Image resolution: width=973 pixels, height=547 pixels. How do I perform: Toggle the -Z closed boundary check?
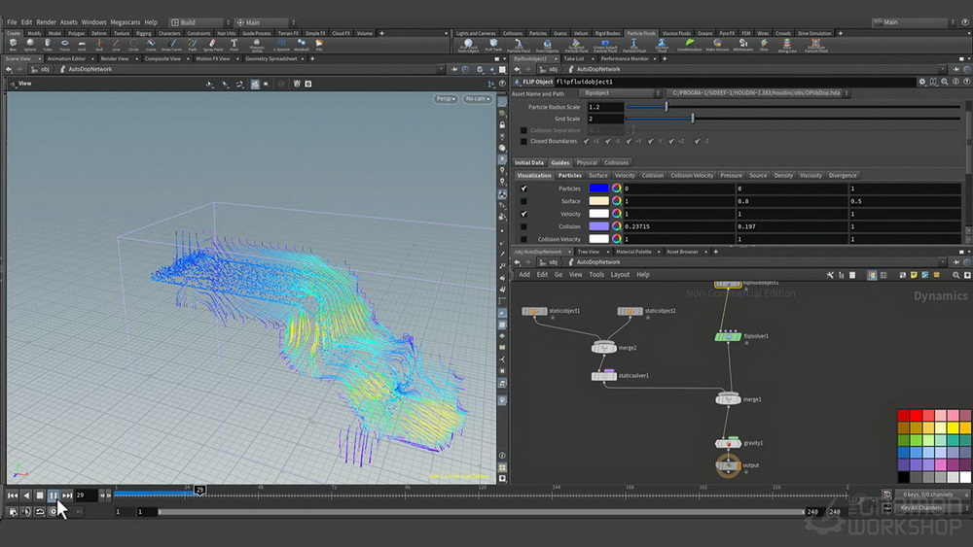click(x=697, y=141)
